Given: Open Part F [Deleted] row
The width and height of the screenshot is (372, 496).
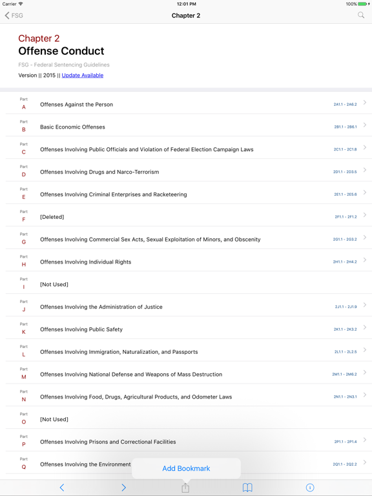Looking at the screenshot, I should pyautogui.click(x=186, y=215).
